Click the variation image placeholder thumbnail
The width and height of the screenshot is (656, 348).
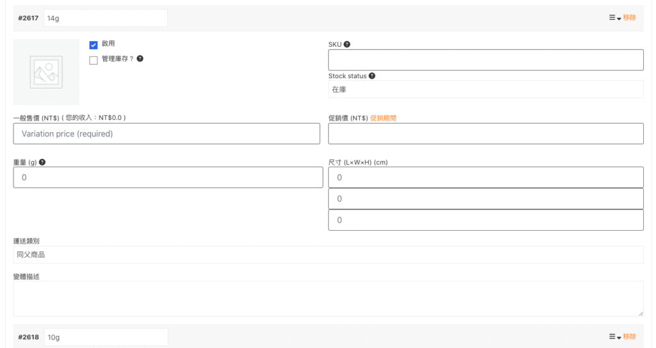(x=46, y=72)
